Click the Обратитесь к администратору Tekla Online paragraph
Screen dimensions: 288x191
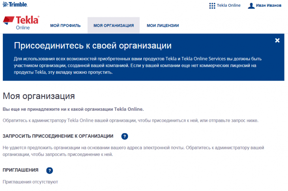131,121
